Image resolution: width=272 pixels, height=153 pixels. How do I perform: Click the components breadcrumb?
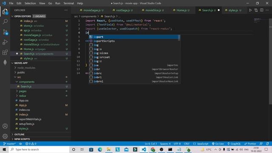tap(89, 16)
